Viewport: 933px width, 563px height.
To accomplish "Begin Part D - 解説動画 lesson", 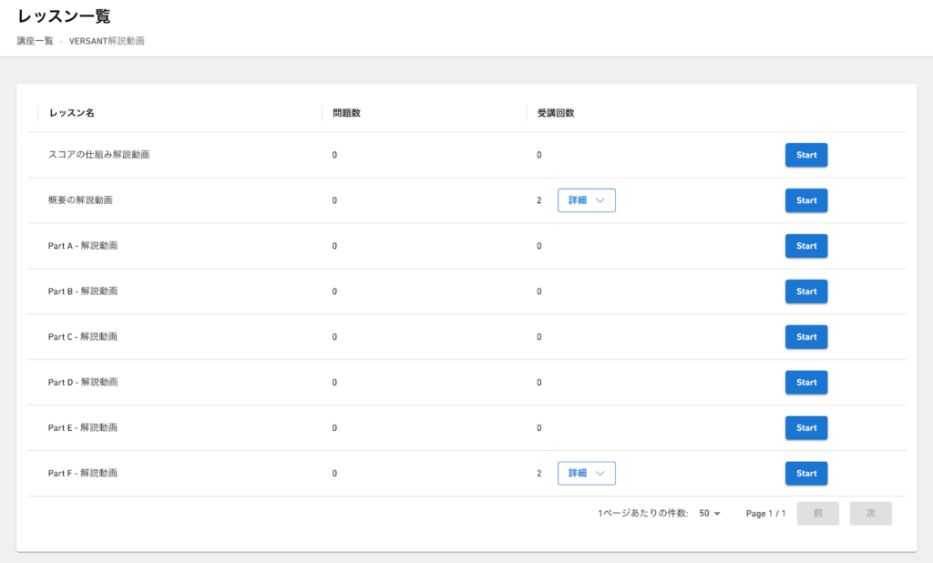I will coord(805,383).
